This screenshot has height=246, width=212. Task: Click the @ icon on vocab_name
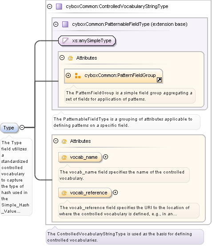click(64, 157)
